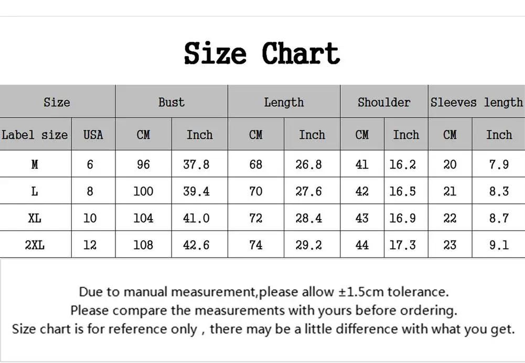Select the bust value 108 cm

click(x=143, y=245)
